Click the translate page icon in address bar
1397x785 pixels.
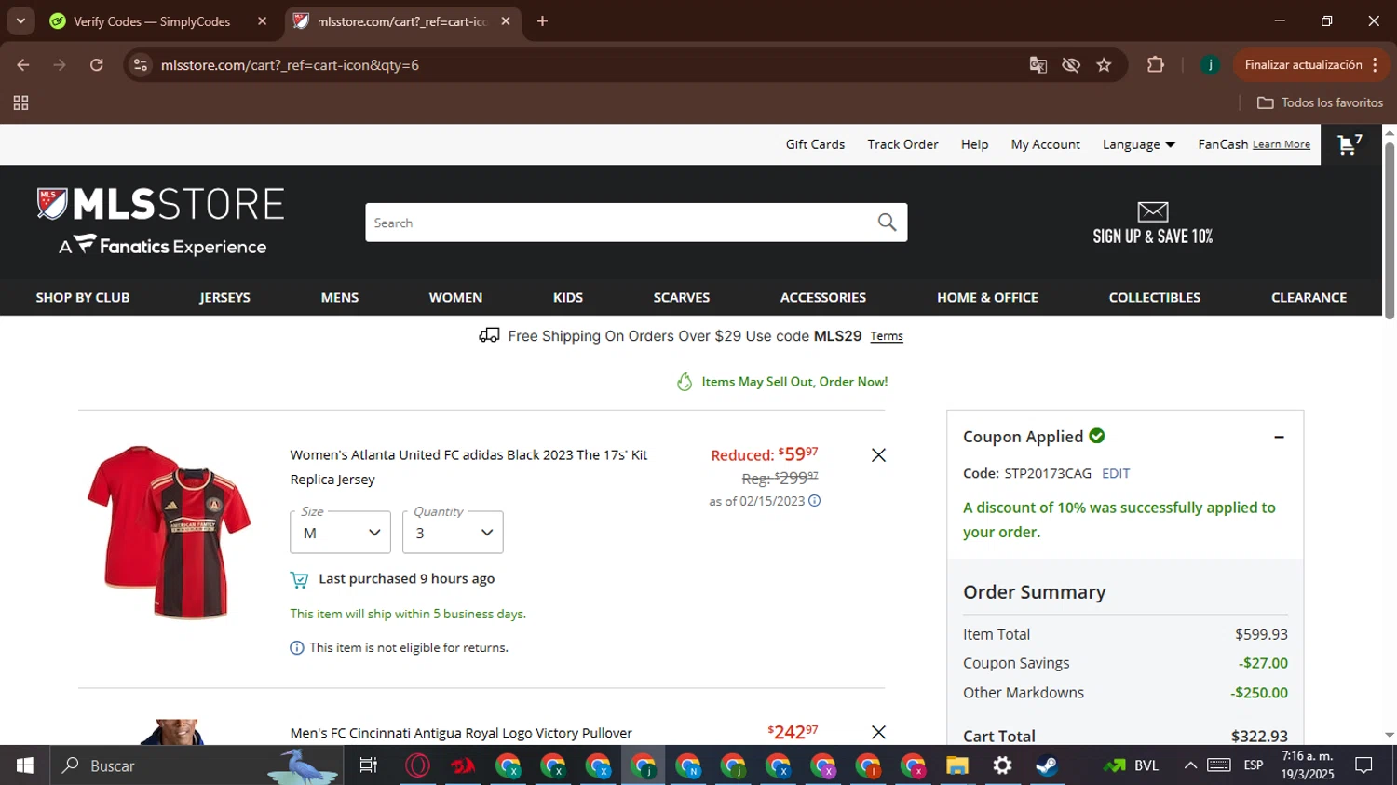click(x=1038, y=65)
